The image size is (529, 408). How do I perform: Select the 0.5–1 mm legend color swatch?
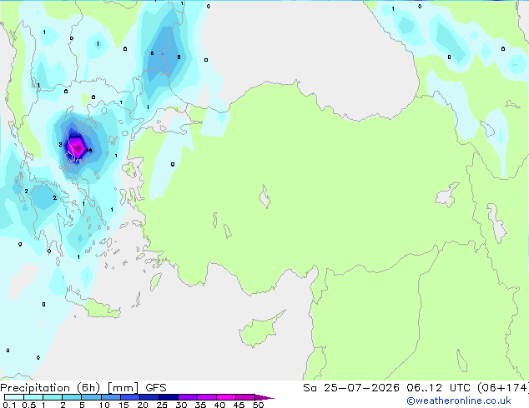click(33, 397)
